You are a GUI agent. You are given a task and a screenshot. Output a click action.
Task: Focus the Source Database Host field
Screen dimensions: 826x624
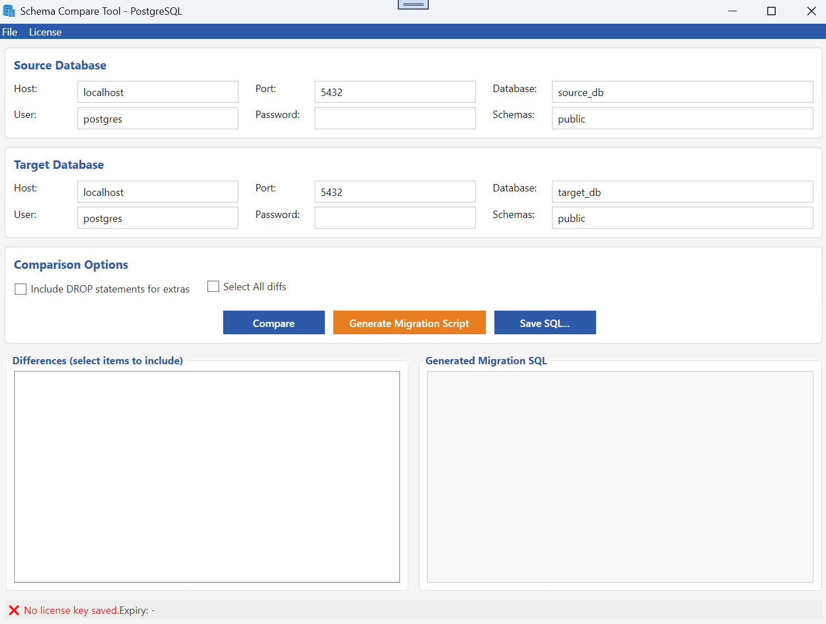click(158, 92)
